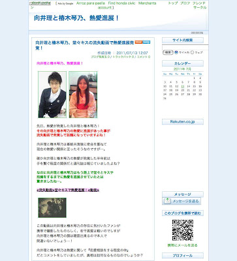237x261 pixels.
Task: Open the トラックバック 0 link
Action: 123,57
